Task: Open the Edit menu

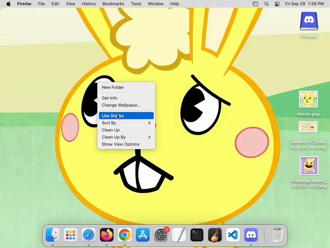Action: [55, 4]
